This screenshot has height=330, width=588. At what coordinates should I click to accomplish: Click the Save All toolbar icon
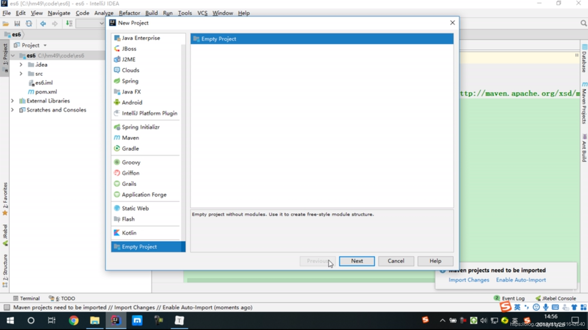tap(17, 24)
